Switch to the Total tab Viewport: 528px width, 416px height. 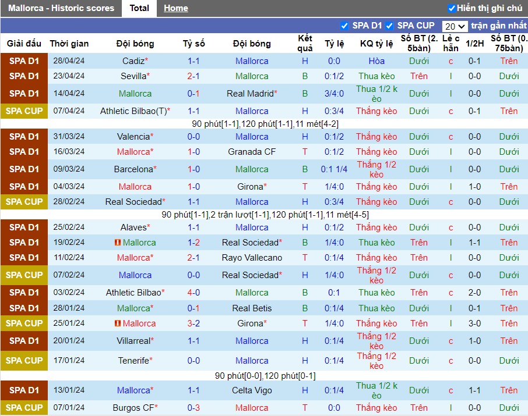[139, 8]
